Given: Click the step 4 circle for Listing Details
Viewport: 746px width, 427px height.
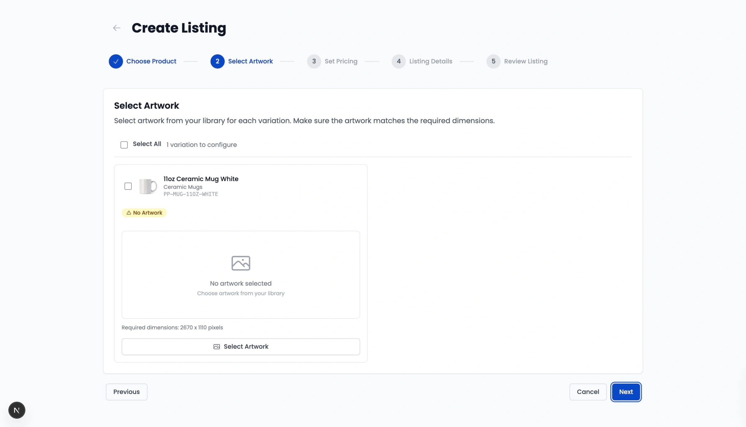Looking at the screenshot, I should click(399, 61).
